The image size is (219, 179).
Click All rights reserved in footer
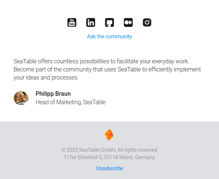[137, 150]
